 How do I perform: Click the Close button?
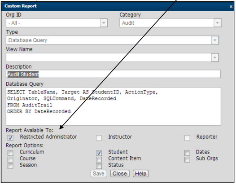click(x=120, y=174)
